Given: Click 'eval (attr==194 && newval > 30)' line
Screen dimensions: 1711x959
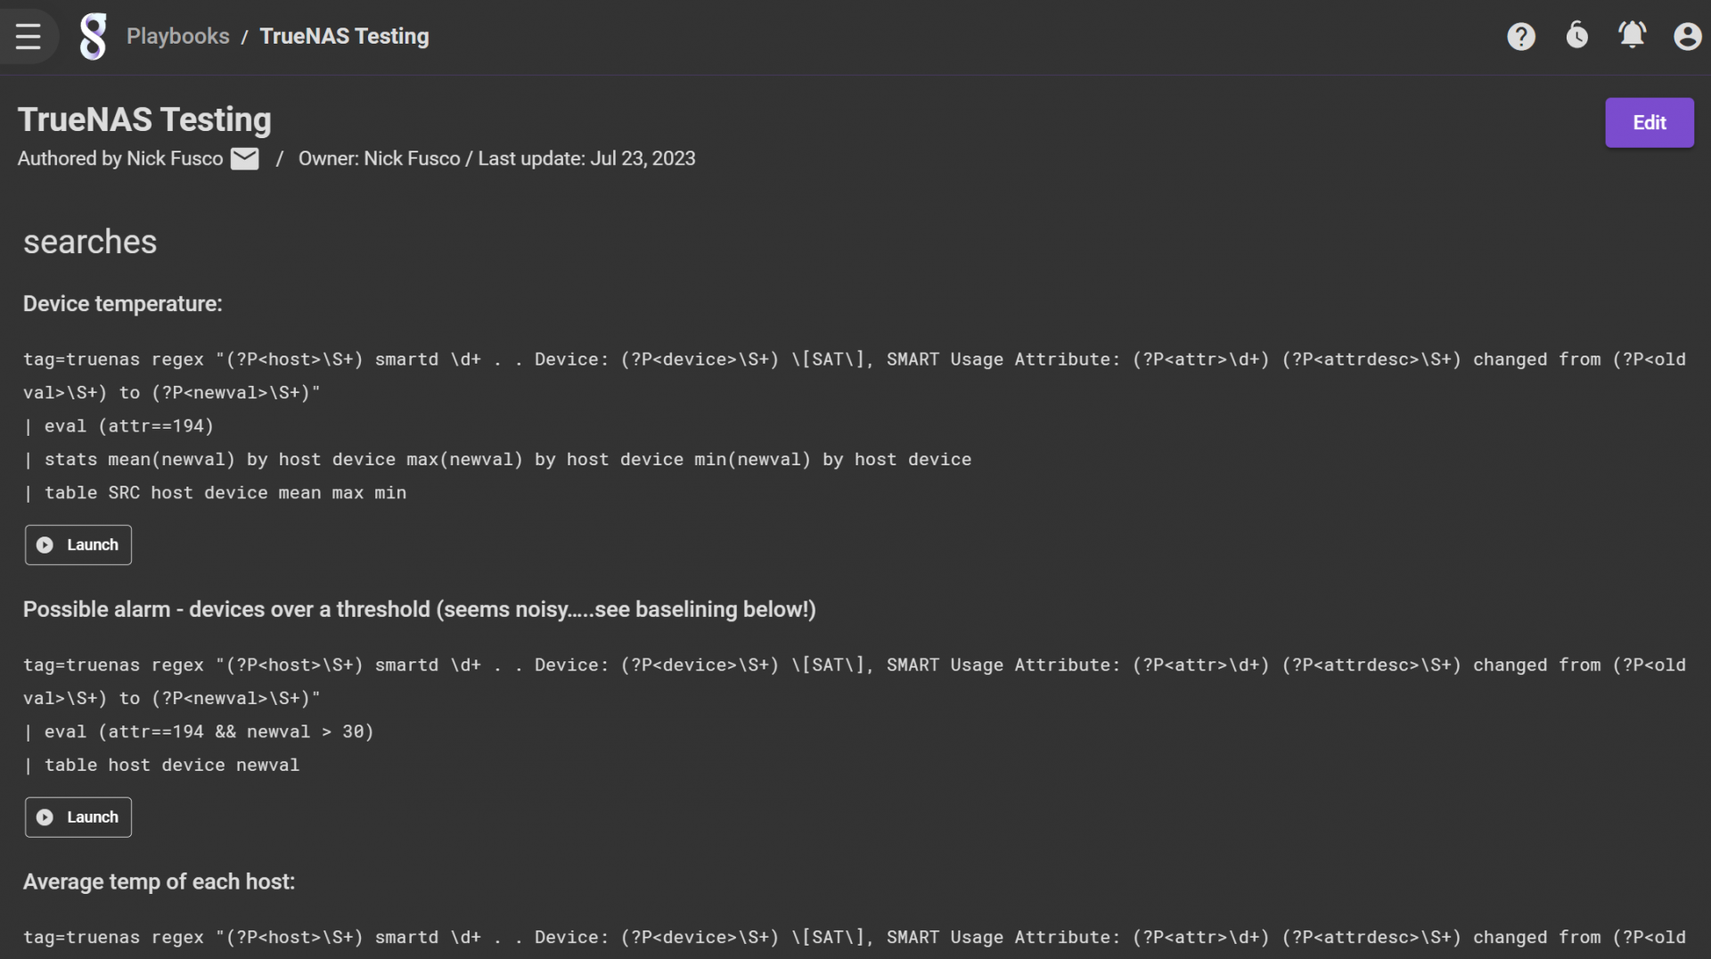Looking at the screenshot, I should click(199, 732).
